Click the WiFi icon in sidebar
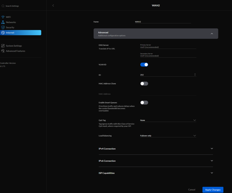This screenshot has height=193, width=232. pyautogui.click(x=3, y=17)
